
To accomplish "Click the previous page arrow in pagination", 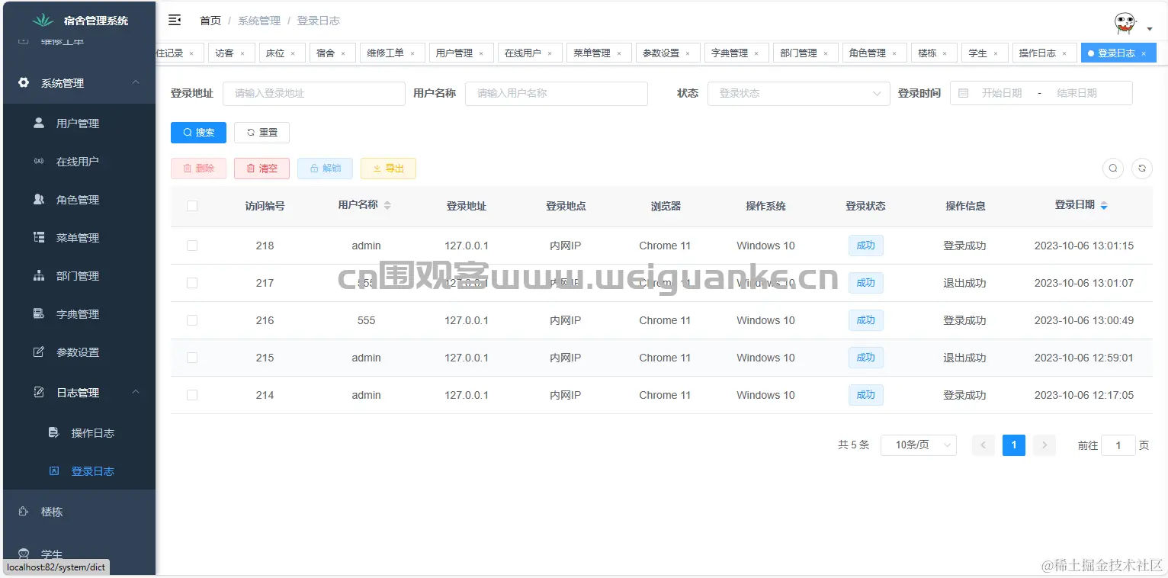I will click(983, 445).
